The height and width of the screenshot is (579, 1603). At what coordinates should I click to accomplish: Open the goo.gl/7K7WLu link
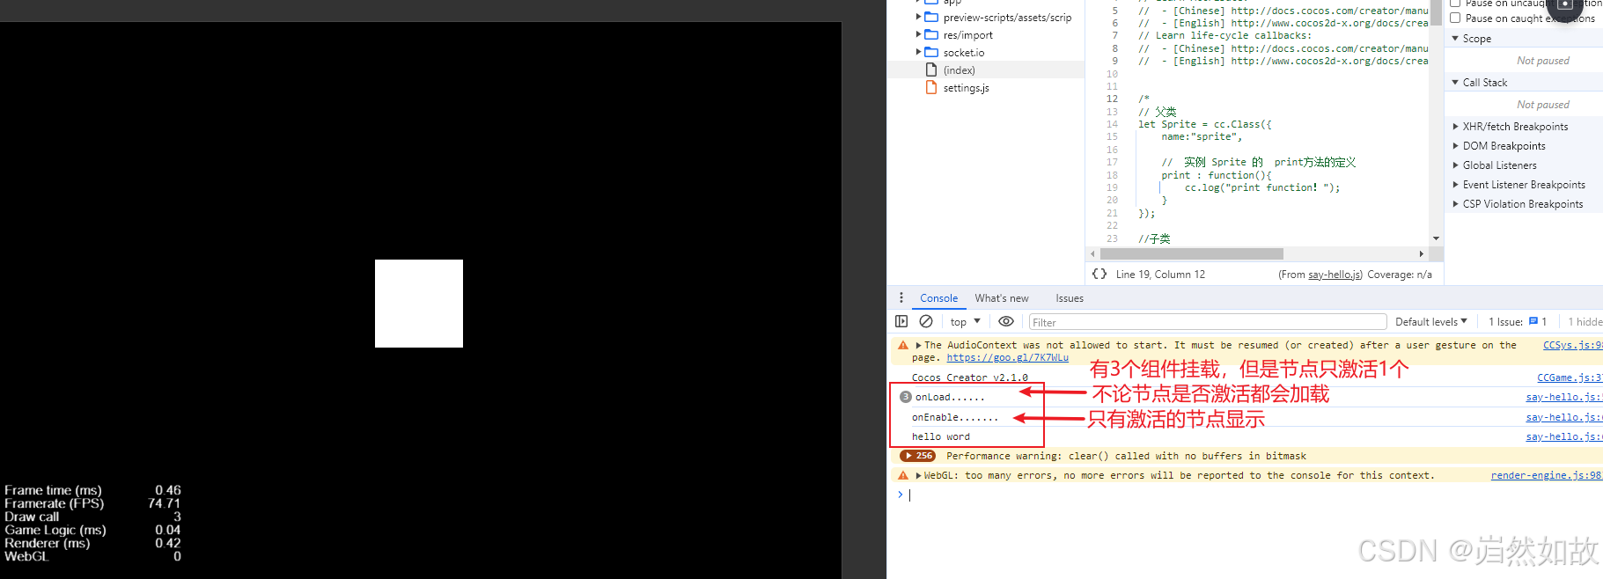click(x=1007, y=358)
